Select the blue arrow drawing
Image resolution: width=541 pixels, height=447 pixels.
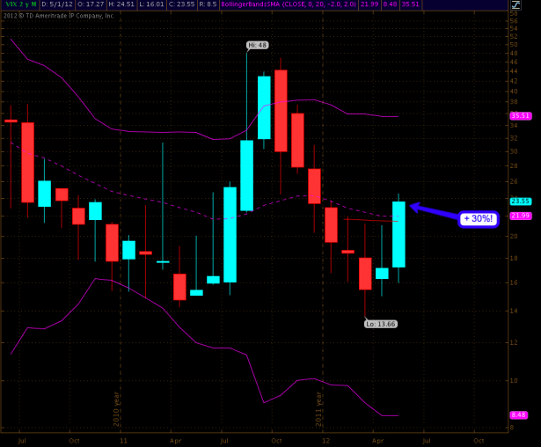pos(434,211)
